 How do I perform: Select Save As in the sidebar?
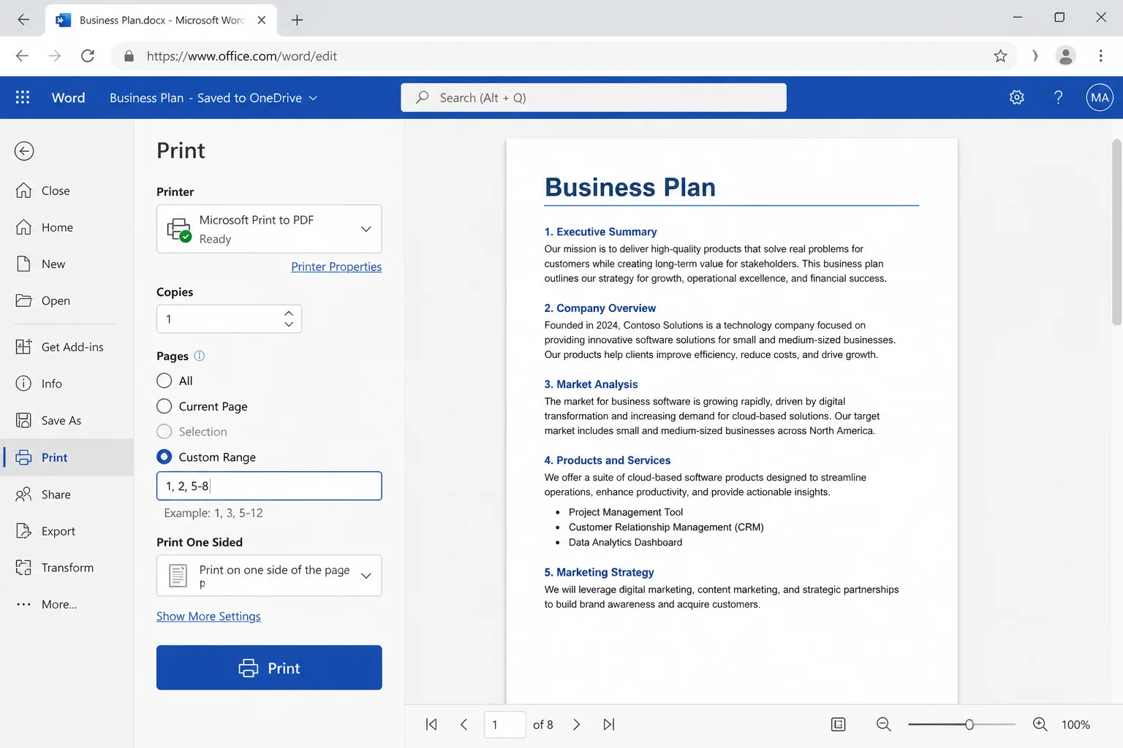[67, 420]
